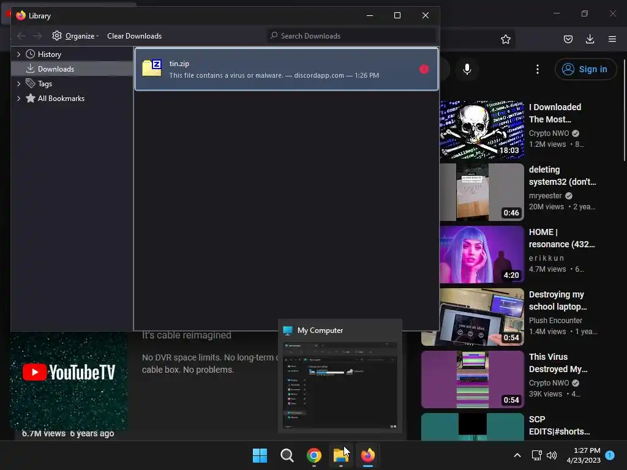Screen dimensions: 627x470
Task: Open 'deleting system32' video title
Action: point(562,176)
